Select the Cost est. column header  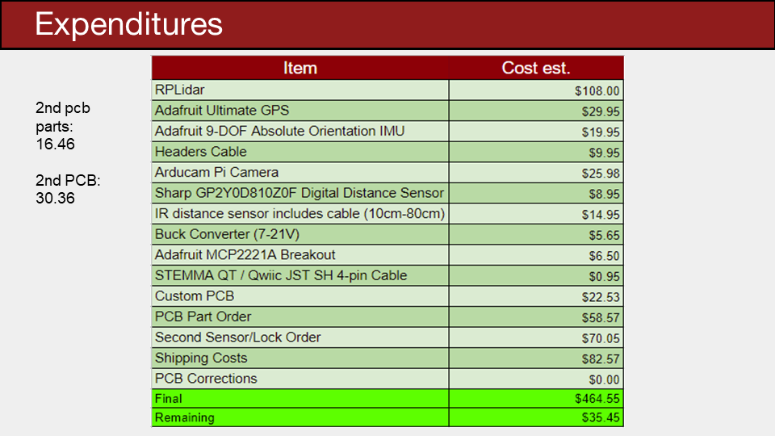pyautogui.click(x=536, y=68)
